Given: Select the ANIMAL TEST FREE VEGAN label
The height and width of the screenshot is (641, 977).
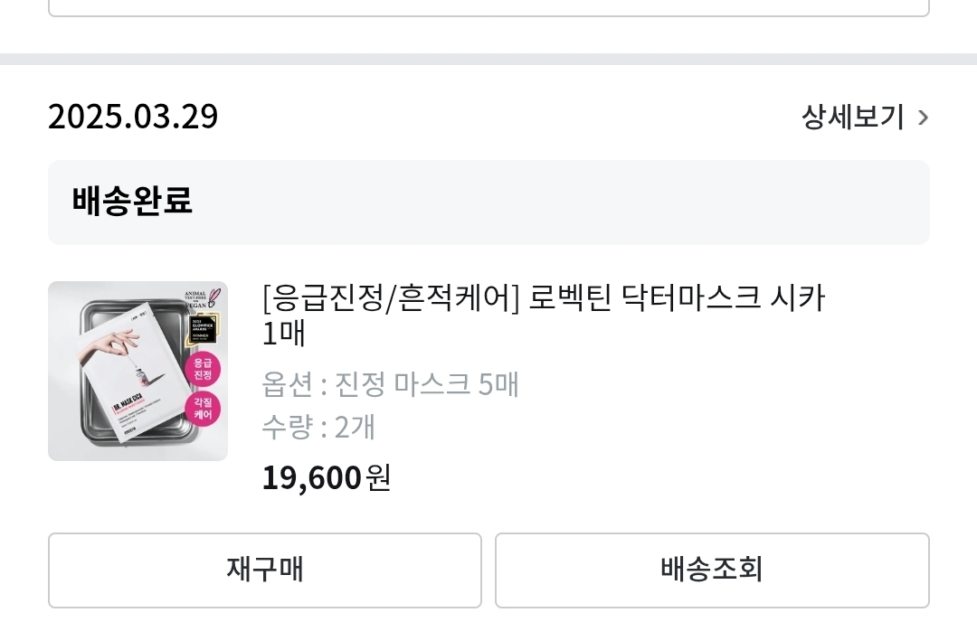Looking at the screenshot, I should [x=196, y=297].
